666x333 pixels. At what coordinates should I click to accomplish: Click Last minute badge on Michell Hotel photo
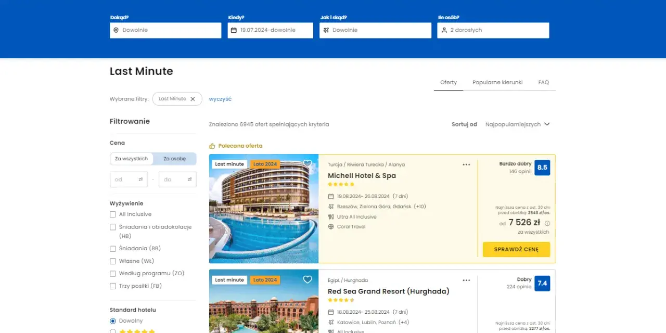pos(229,164)
